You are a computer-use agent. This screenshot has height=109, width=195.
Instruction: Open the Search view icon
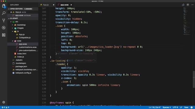[4, 13]
